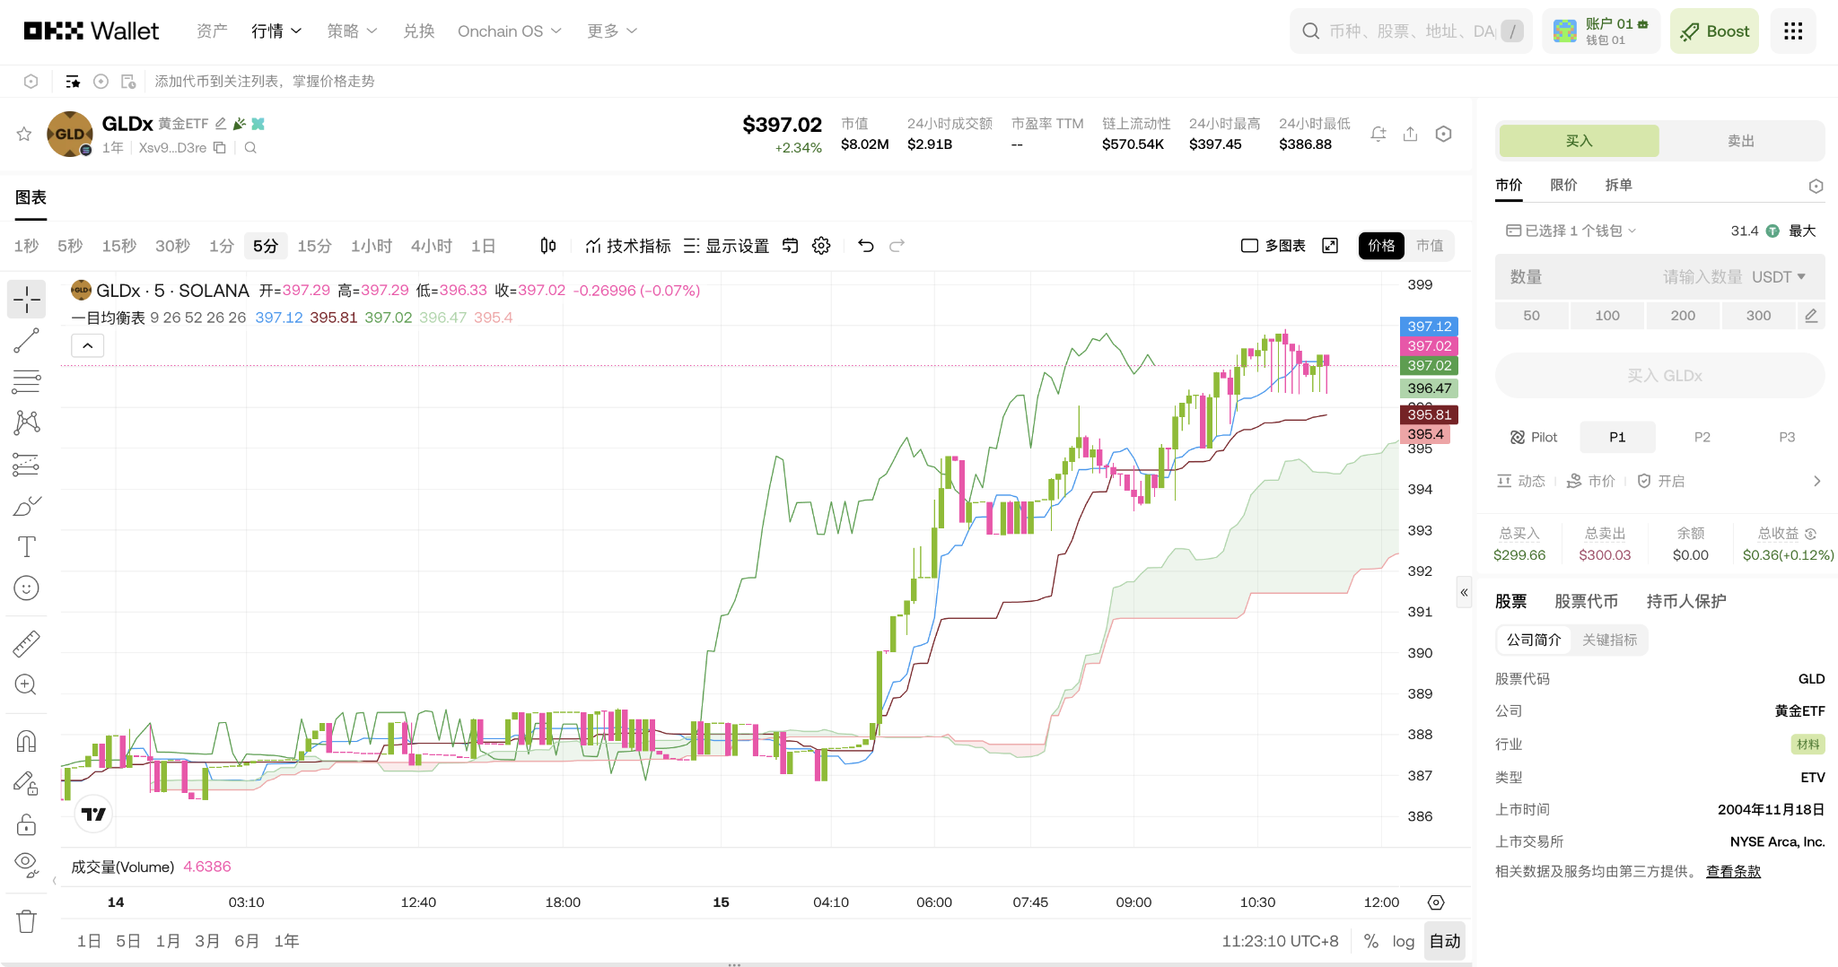Open the display settings menu
This screenshot has width=1838, height=967.
pyautogui.click(x=726, y=246)
